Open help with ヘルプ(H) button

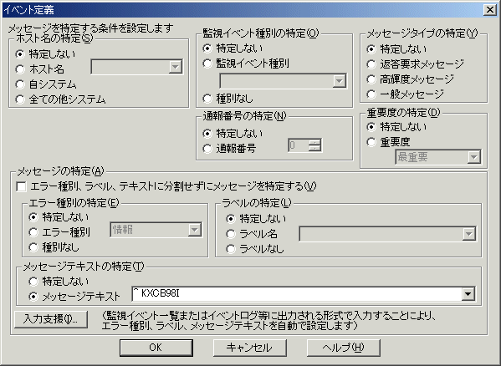(344, 348)
